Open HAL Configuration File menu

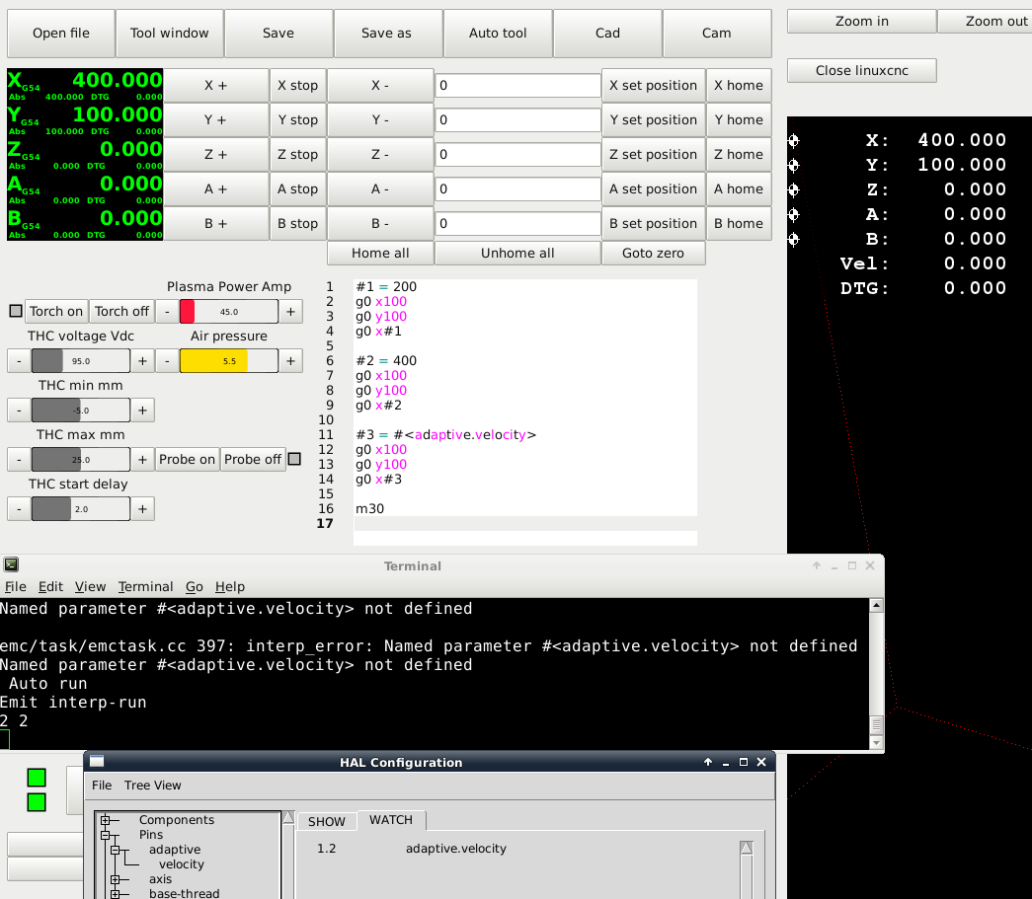pyautogui.click(x=102, y=786)
